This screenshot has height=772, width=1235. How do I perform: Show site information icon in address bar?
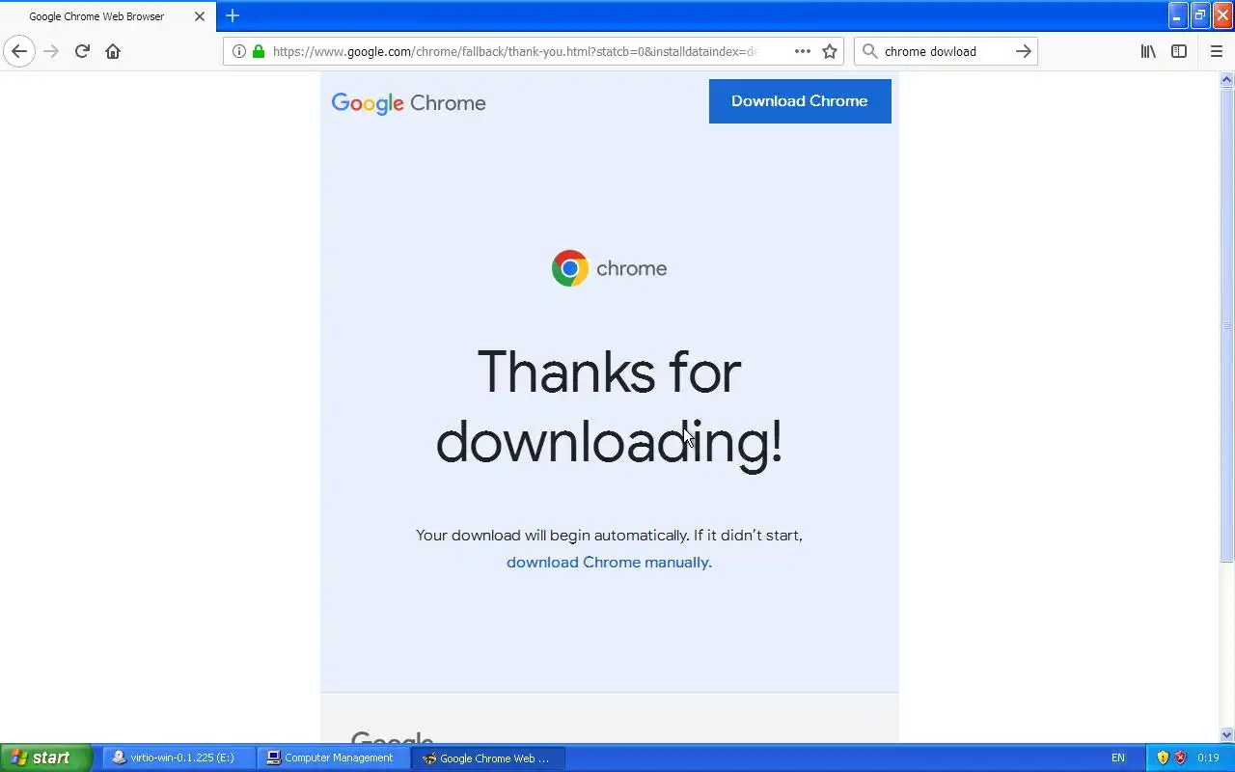coord(239,51)
